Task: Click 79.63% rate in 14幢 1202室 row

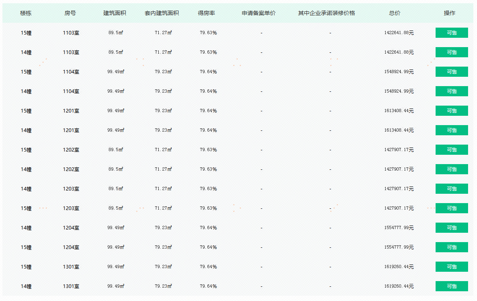Action: coord(208,169)
